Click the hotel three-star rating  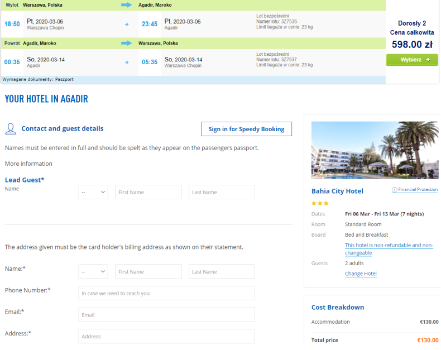320,203
